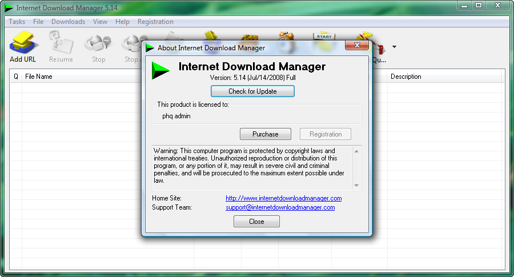Open the internetdownloadmanager.com home site link
Viewport: 514px width, 277px height.
[283, 198]
